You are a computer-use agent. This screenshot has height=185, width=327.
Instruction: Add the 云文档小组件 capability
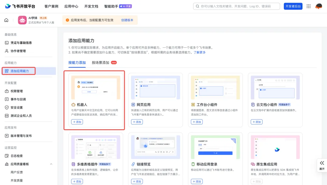(x=256, y=122)
